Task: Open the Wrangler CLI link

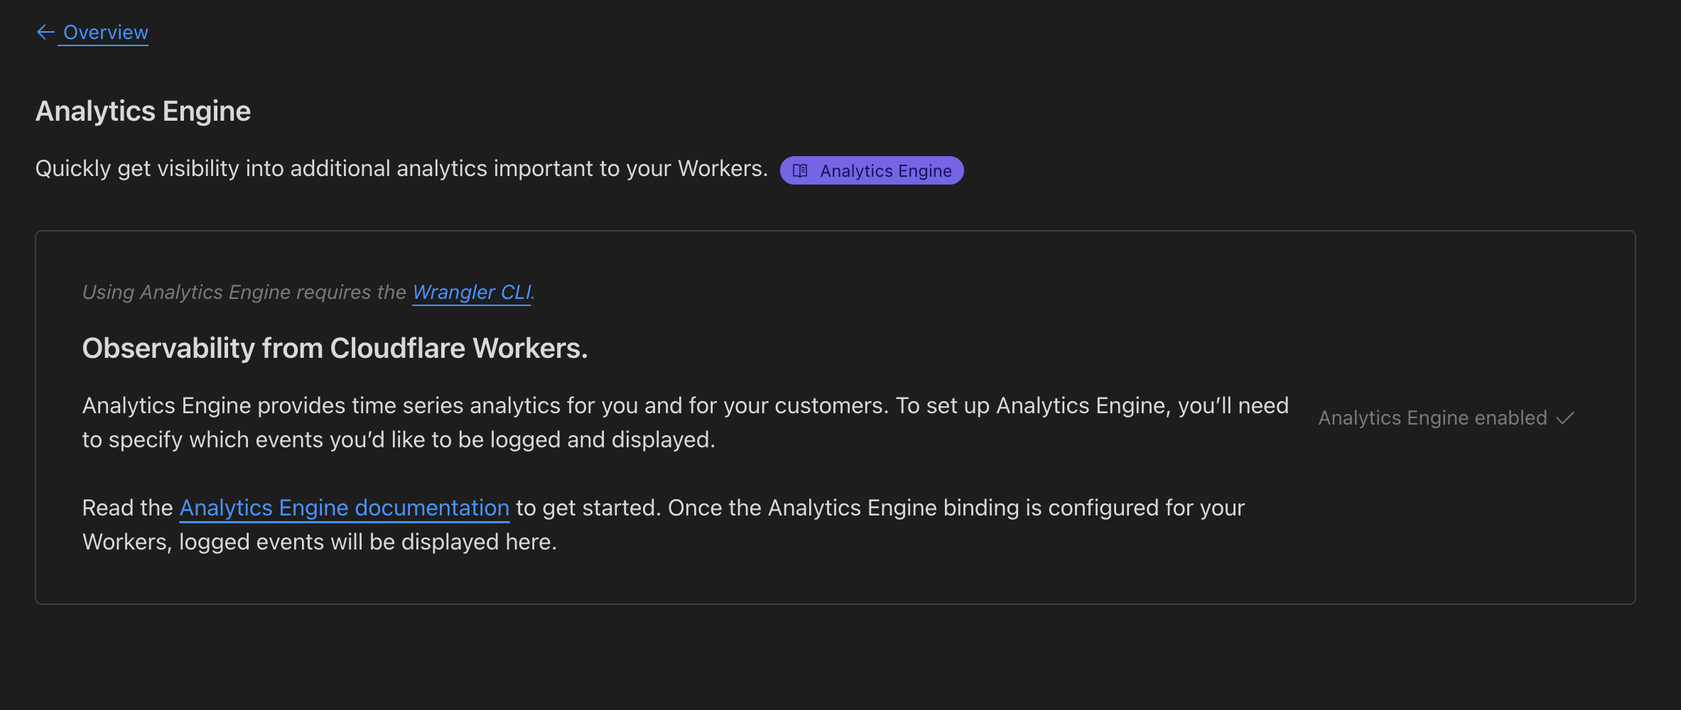Action: pos(471,292)
